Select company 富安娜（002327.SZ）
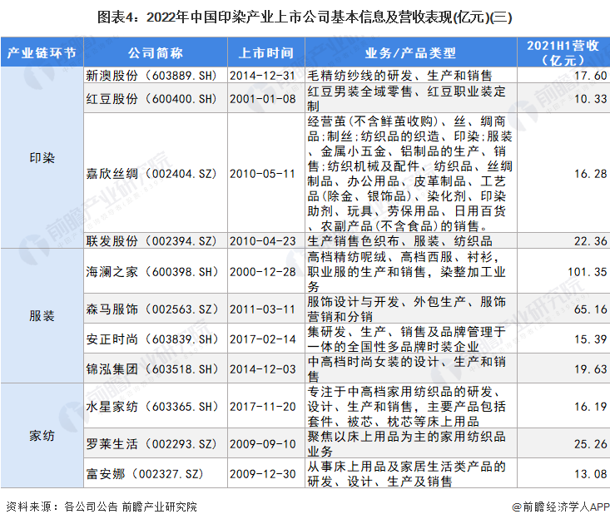The image size is (610, 524). (x=145, y=473)
